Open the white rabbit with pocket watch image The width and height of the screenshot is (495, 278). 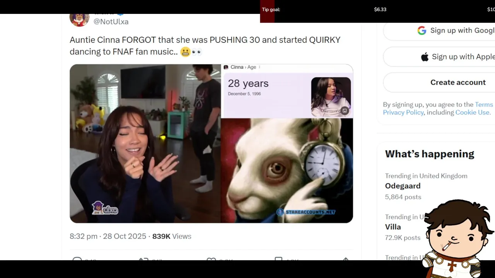tap(287, 171)
